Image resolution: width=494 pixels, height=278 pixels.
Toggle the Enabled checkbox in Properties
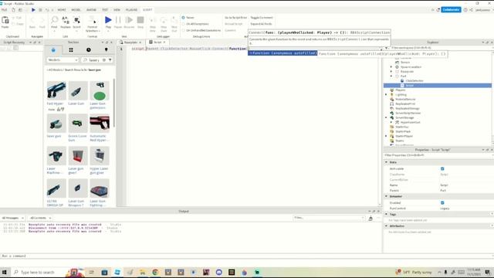[x=442, y=203]
